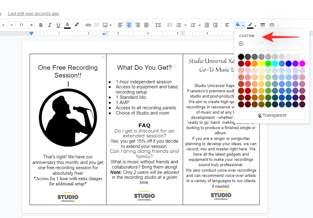
Task: Expand the bulleted list options arrow
Action: pyautogui.click(x=186, y=25)
